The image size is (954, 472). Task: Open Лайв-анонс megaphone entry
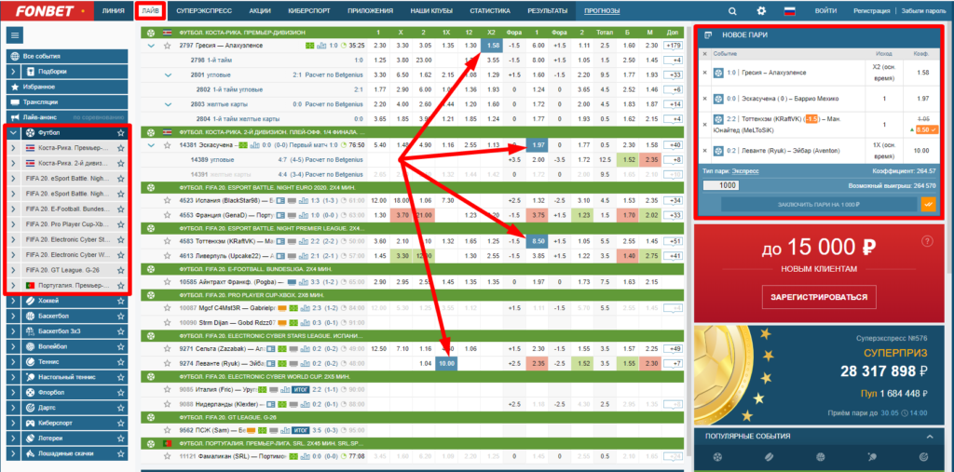tap(67, 117)
